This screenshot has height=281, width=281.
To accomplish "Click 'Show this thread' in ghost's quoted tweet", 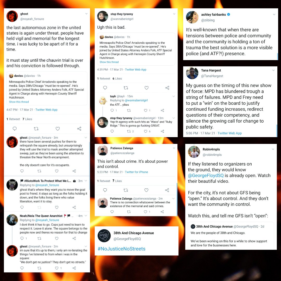I will 19,102.
